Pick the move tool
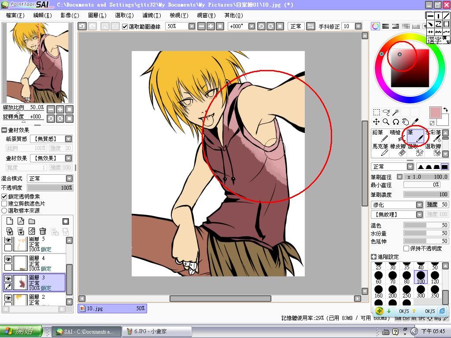Image resolution: width=451 pixels, height=338 pixels. (x=376, y=122)
